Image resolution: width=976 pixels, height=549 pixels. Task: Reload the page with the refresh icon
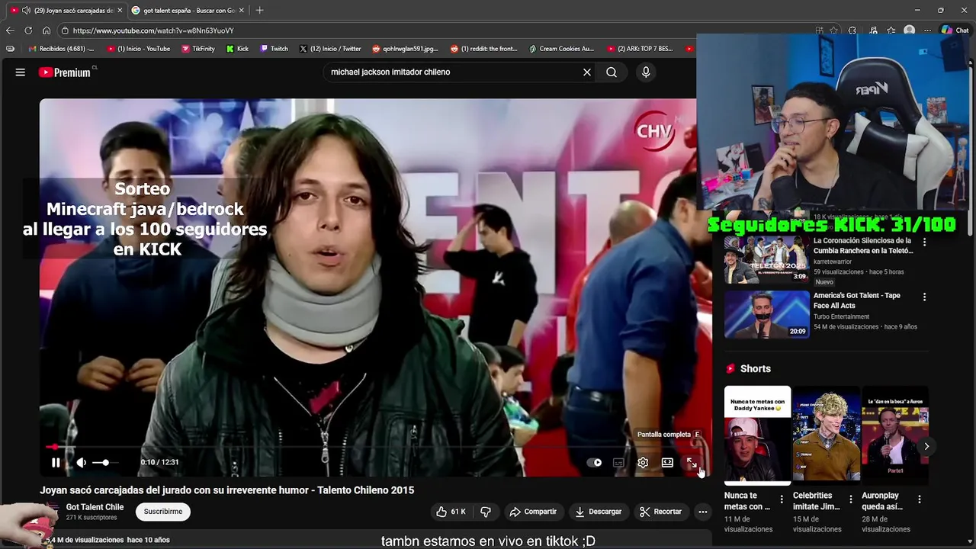point(28,30)
